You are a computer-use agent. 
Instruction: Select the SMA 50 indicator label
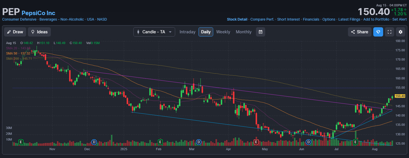12,53
